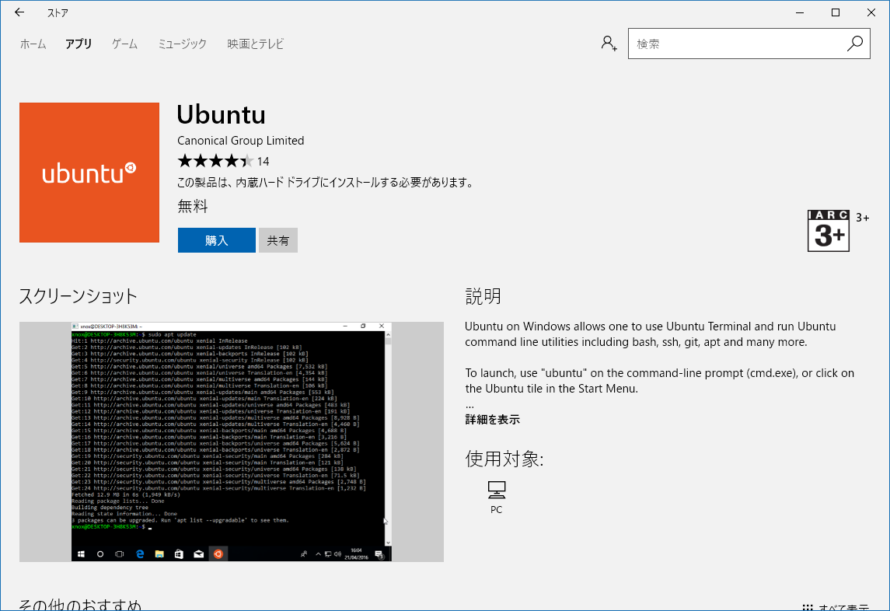Click the IARC 3+ rating badge
Viewport: 890px width, 611px height.
click(x=828, y=231)
